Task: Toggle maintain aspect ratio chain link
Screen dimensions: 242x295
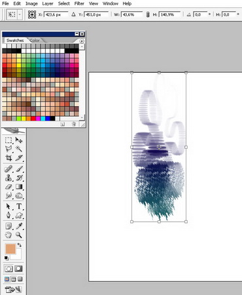Action: [x=148, y=14]
